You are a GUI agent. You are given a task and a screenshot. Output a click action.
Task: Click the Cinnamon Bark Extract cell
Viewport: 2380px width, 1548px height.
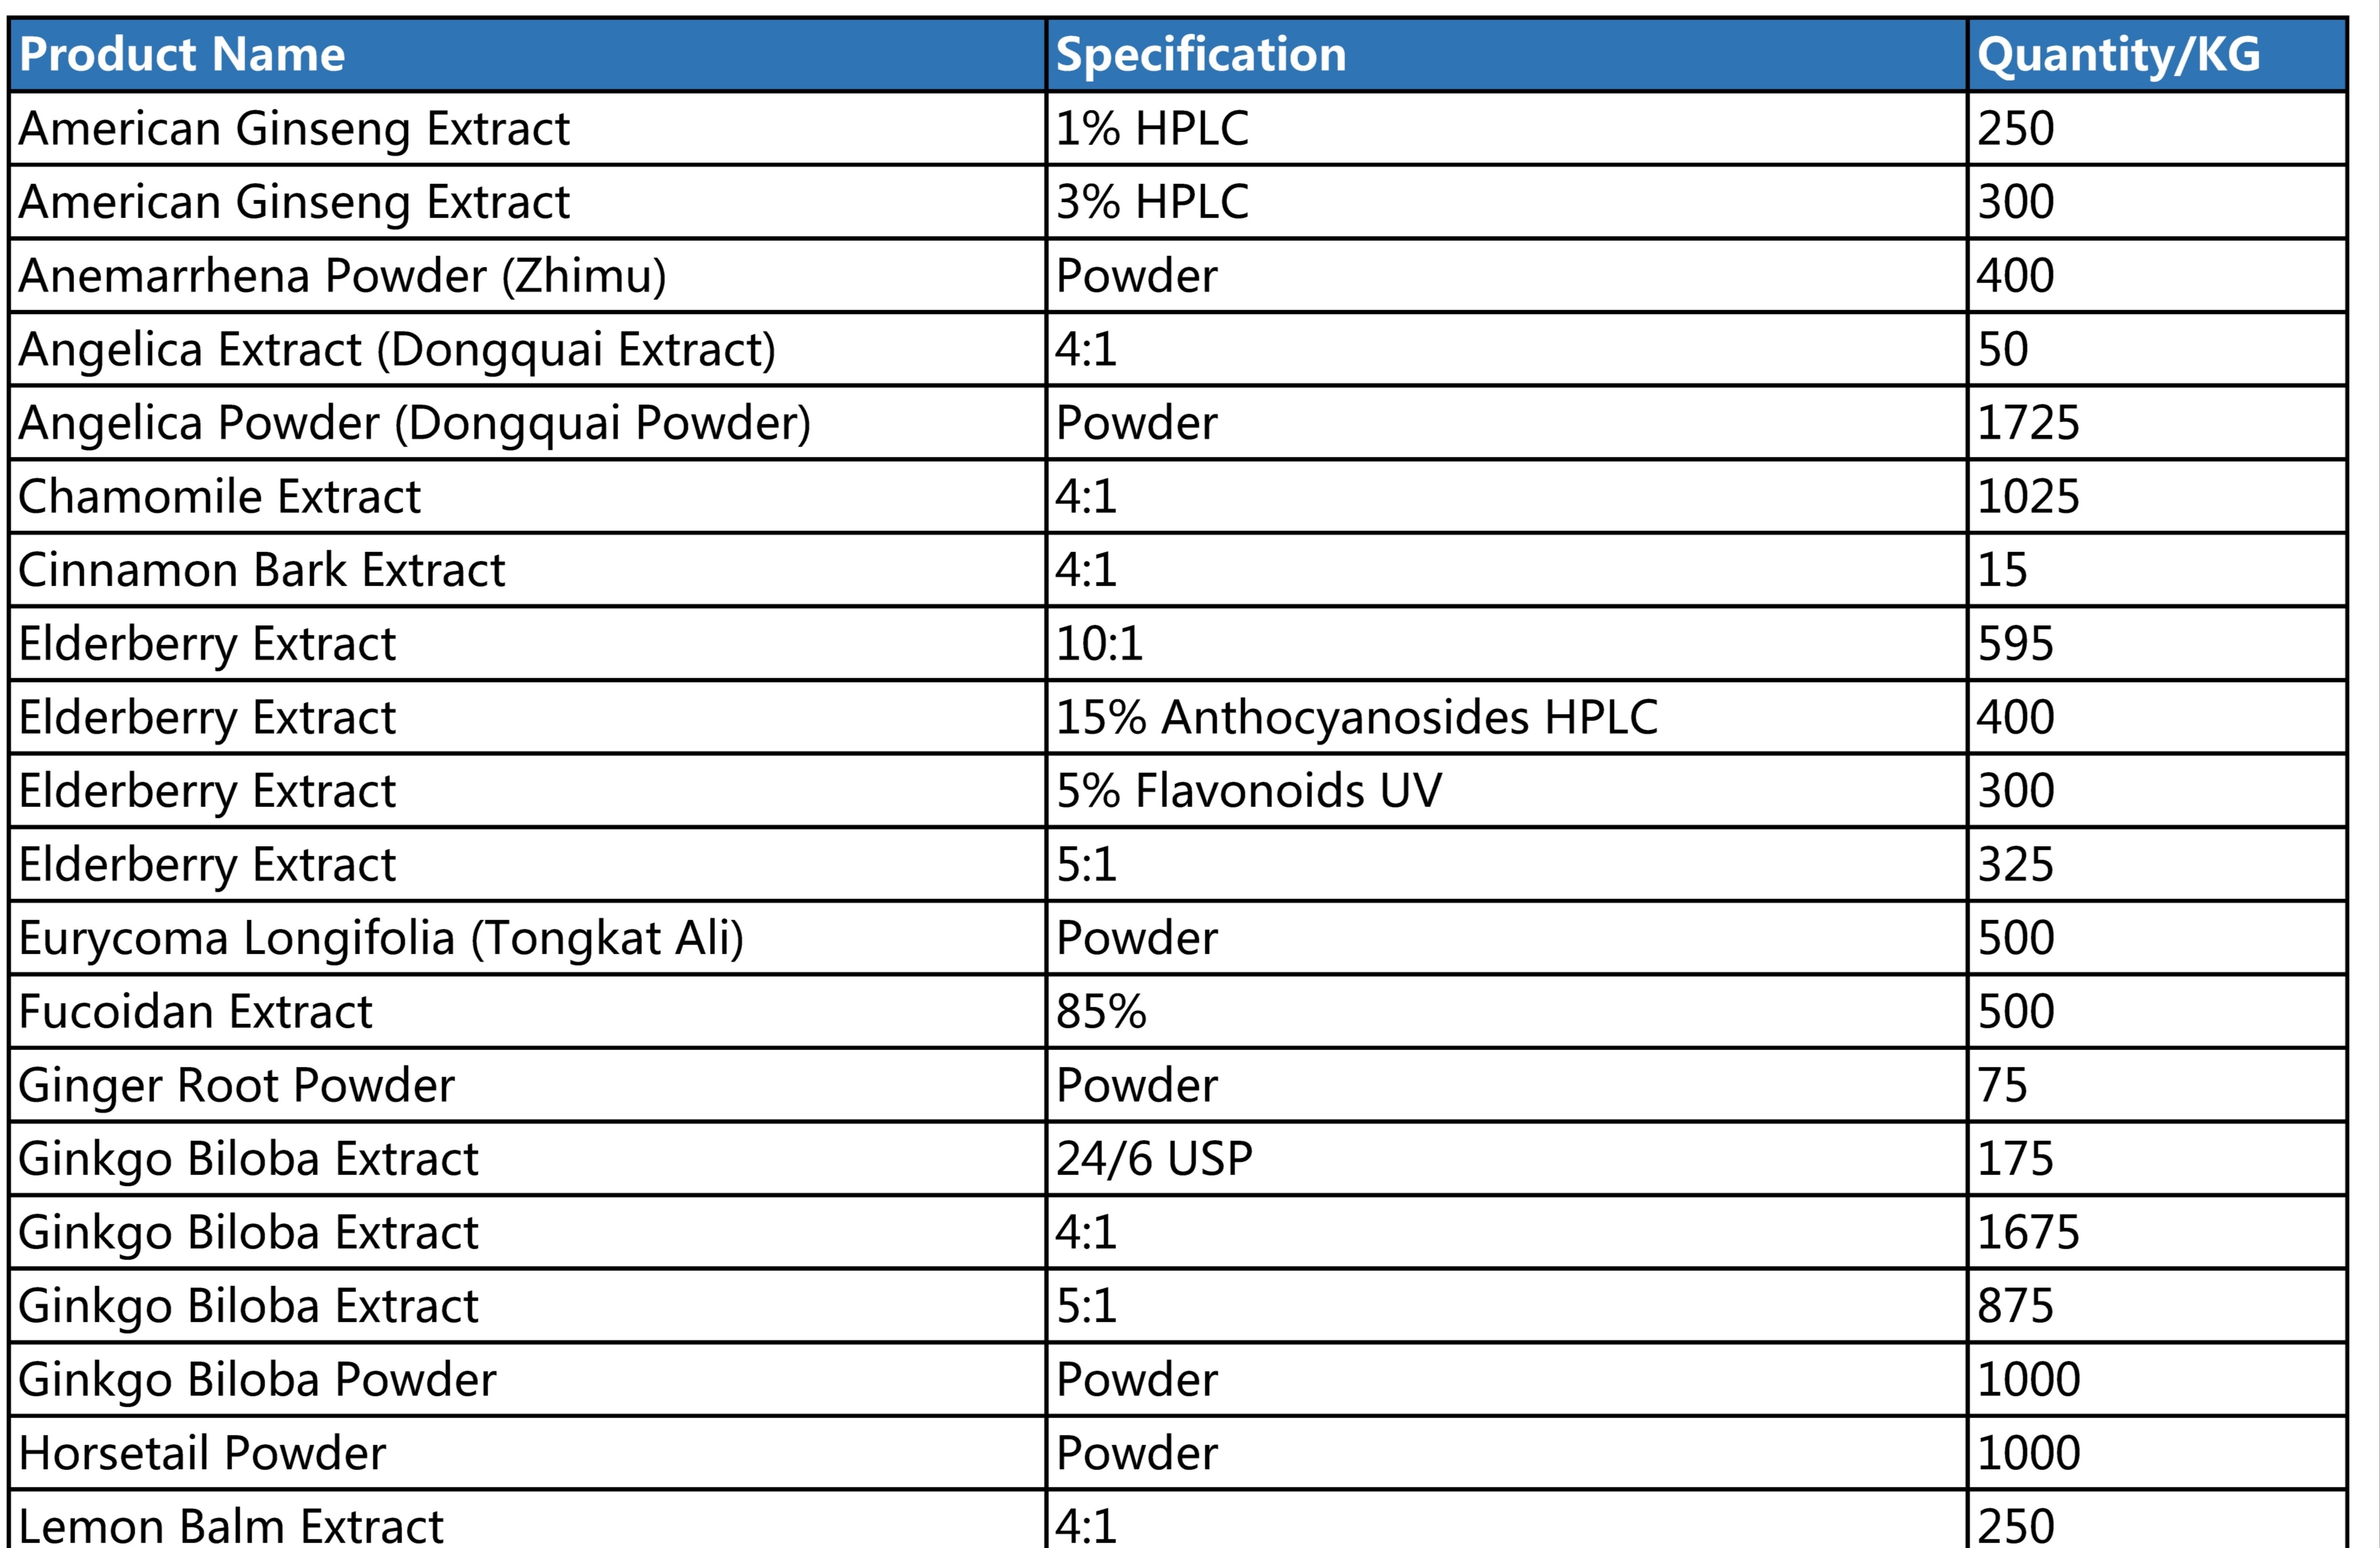(x=527, y=569)
